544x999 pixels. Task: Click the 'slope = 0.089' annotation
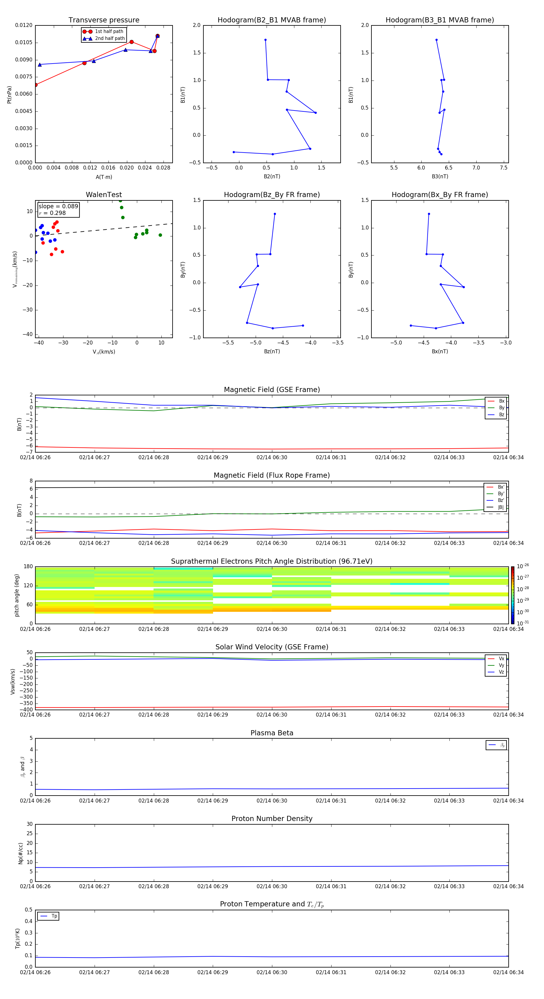pyautogui.click(x=58, y=206)
